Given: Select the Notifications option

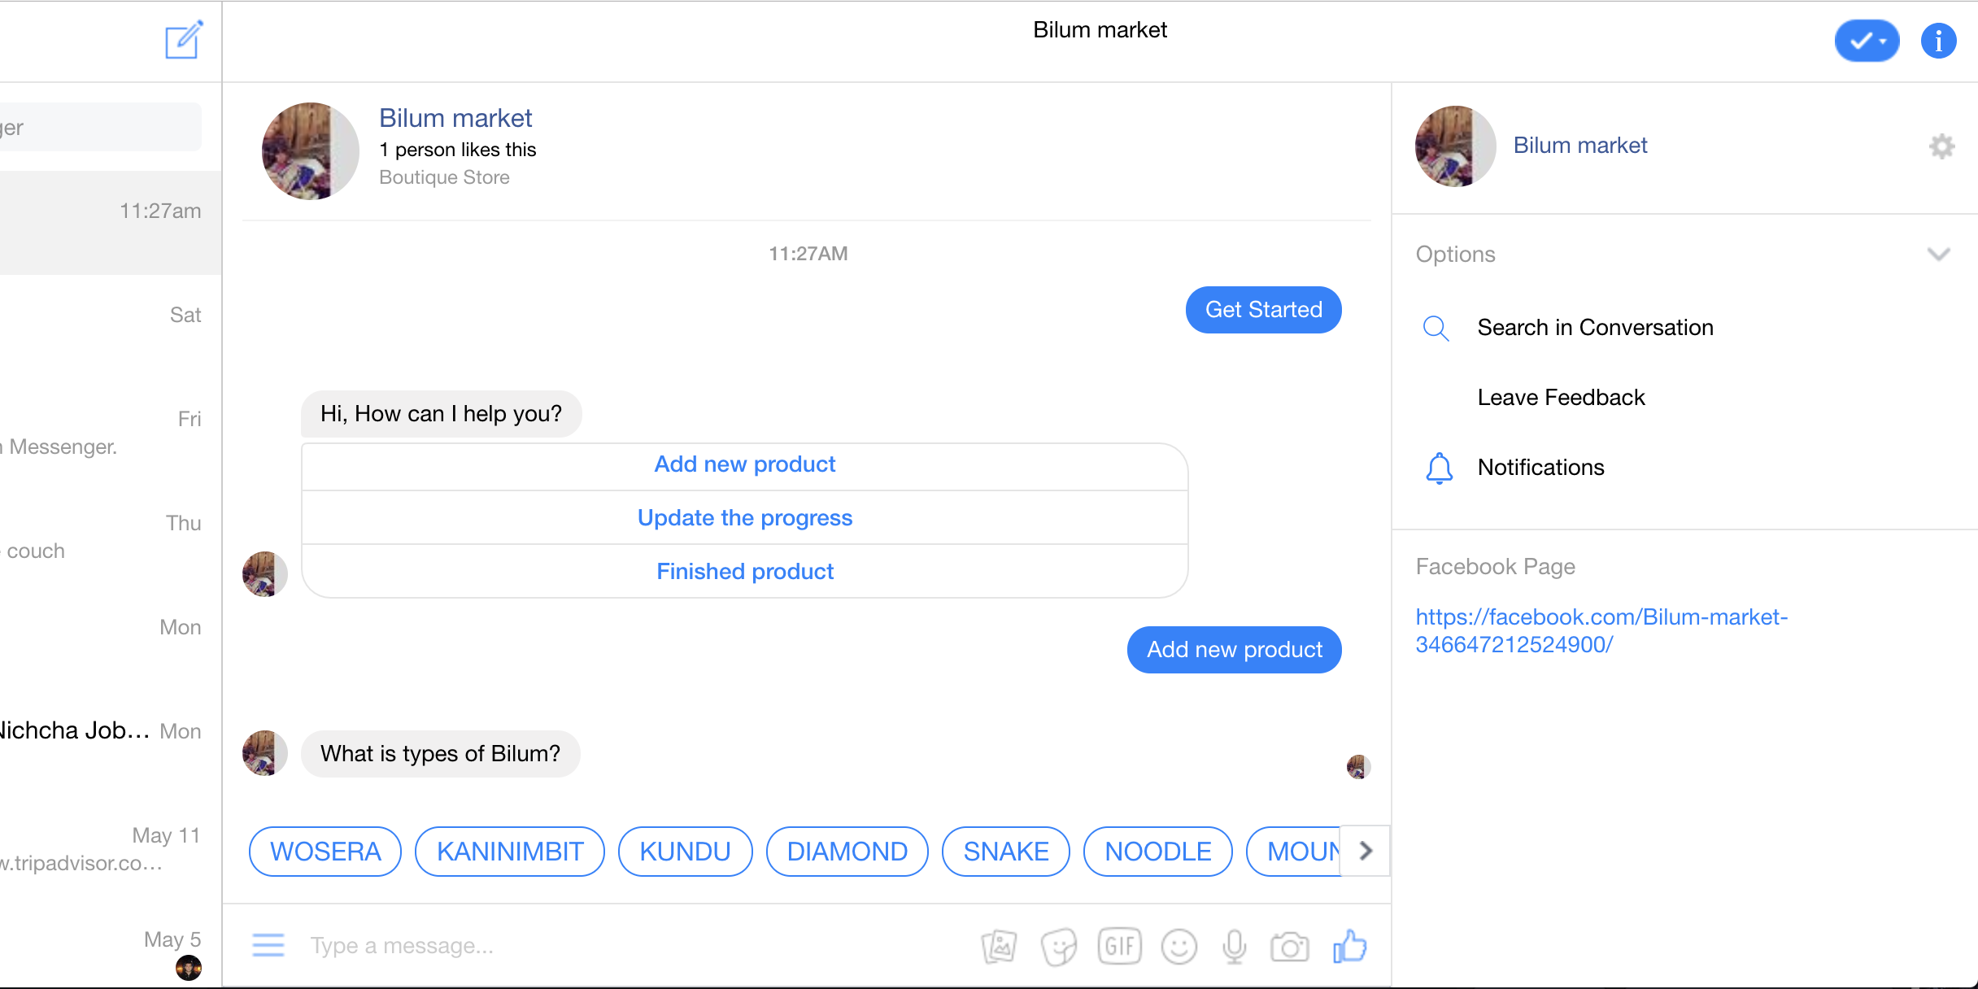Looking at the screenshot, I should point(1540,468).
